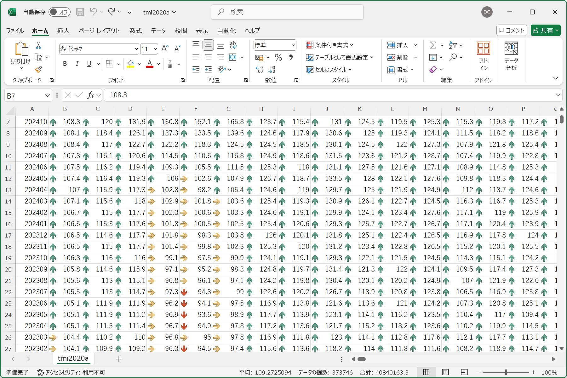Apply Comma Style format
This screenshot has width=567, height=378.
click(x=291, y=57)
